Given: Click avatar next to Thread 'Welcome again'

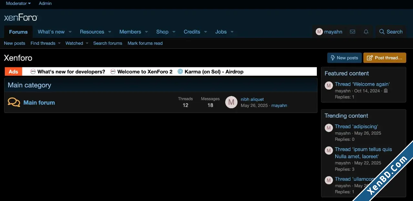Looking at the screenshot, I should pyautogui.click(x=329, y=85).
